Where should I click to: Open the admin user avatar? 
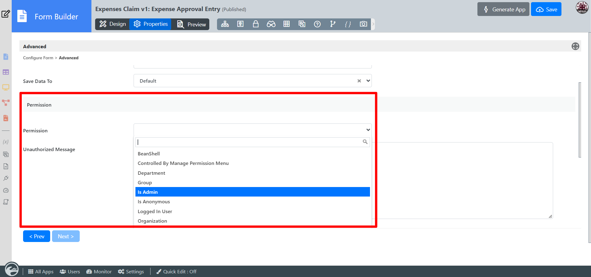pos(582,8)
